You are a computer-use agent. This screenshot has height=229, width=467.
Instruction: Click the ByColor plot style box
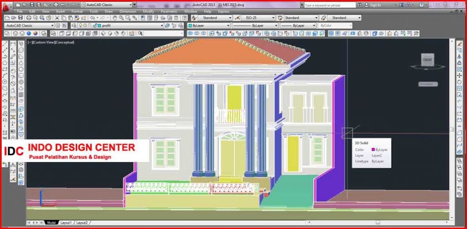pyautogui.click(x=335, y=25)
